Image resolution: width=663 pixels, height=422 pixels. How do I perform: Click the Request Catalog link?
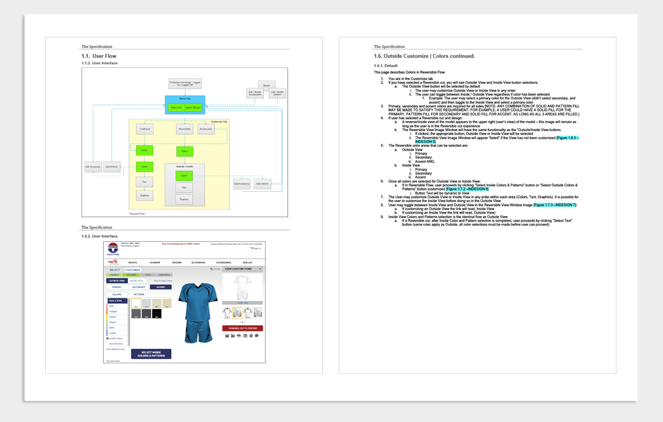click(217, 244)
